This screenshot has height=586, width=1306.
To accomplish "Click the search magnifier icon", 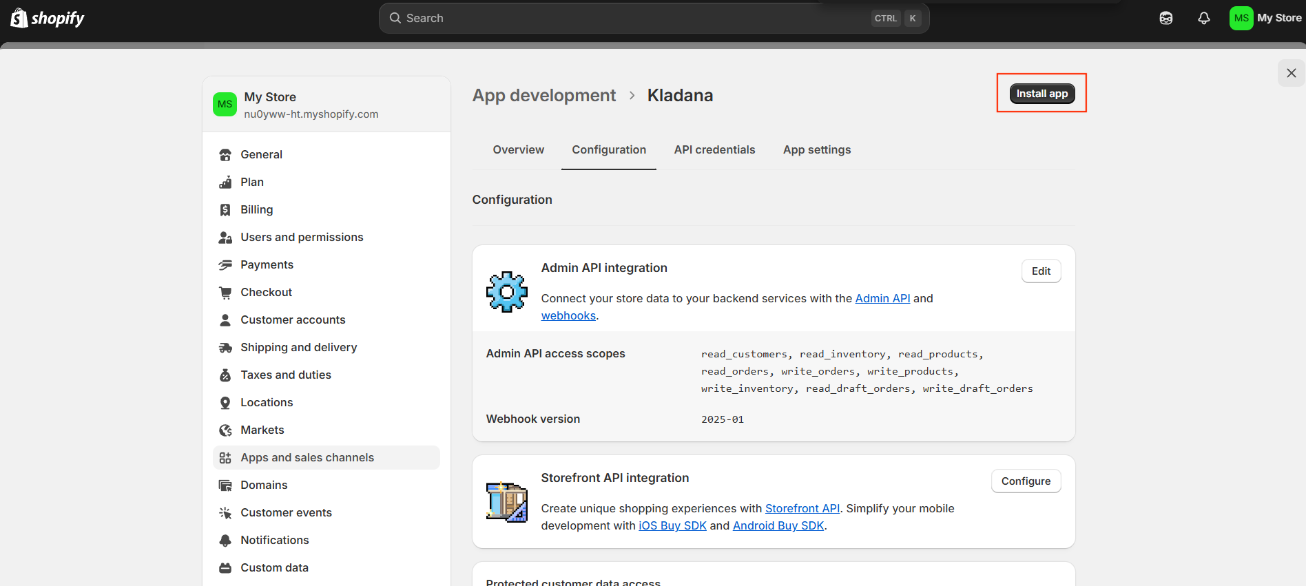I will pos(395,18).
